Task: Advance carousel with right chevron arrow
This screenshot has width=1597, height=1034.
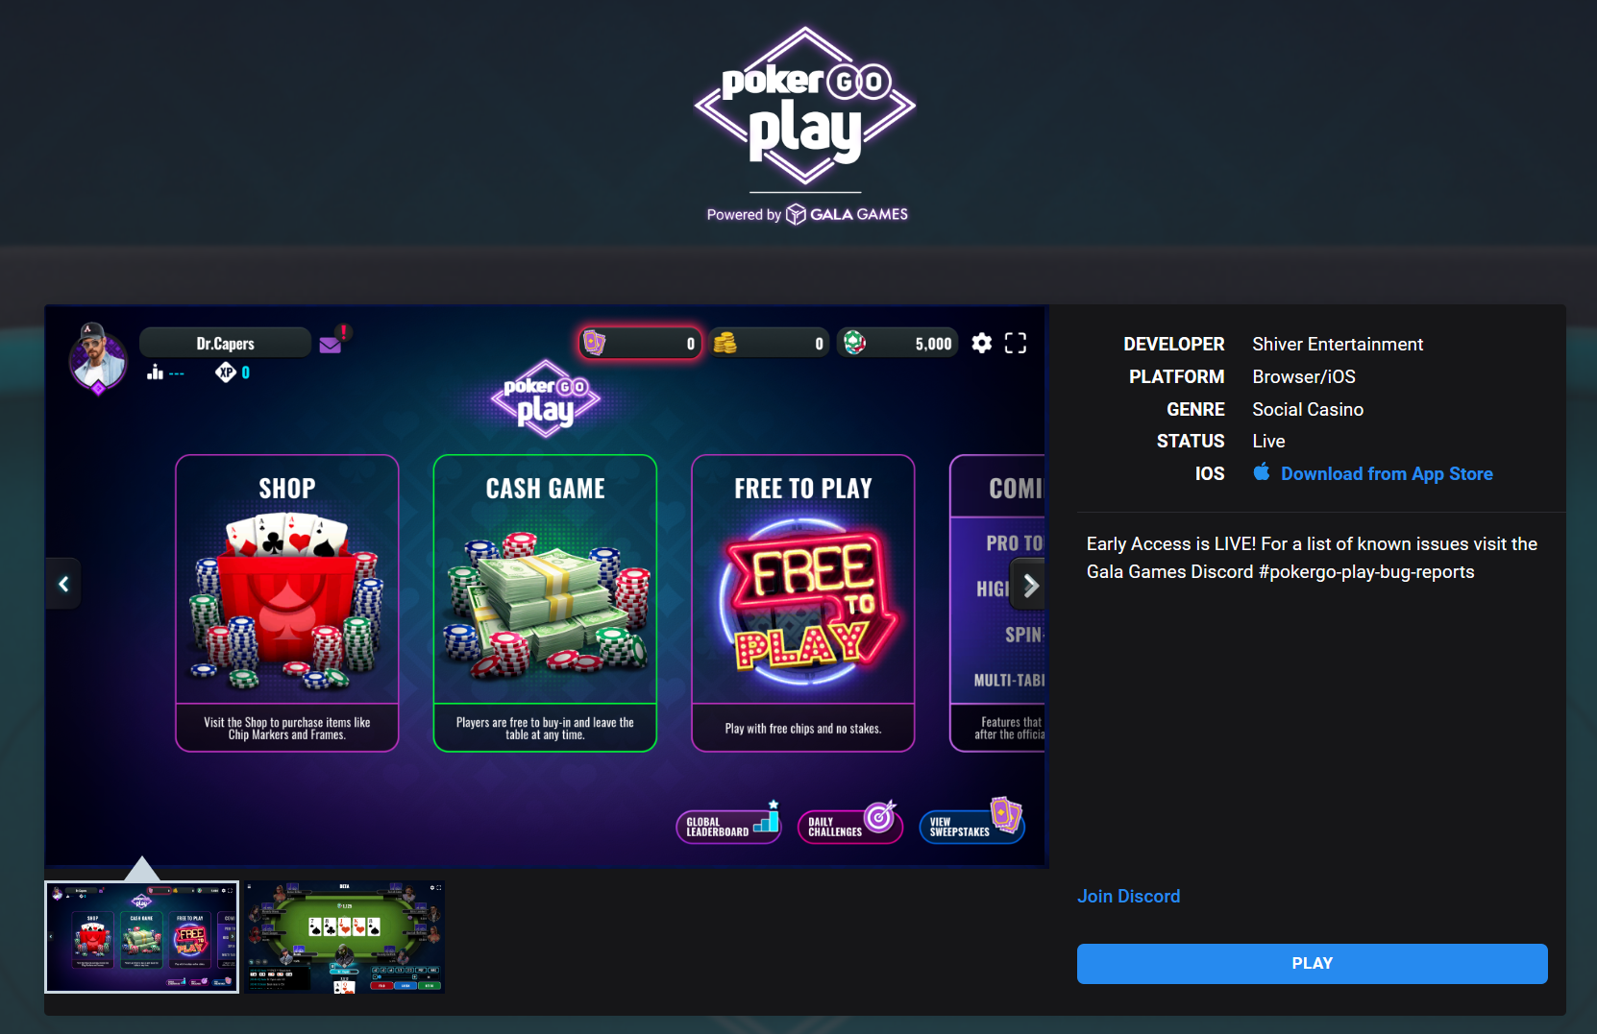Action: pos(1030,586)
